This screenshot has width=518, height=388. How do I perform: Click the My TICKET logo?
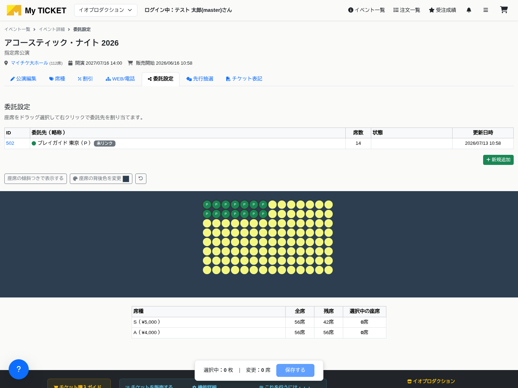[x=36, y=10]
